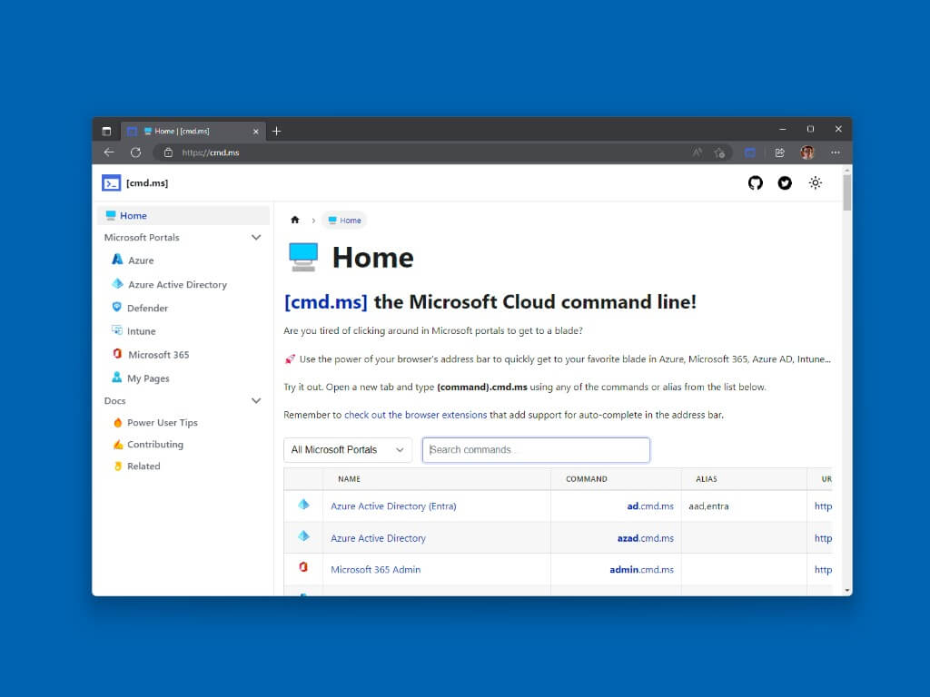Image resolution: width=930 pixels, height=697 pixels.
Task: Open the All Microsoft Portals dropdown
Action: [348, 450]
